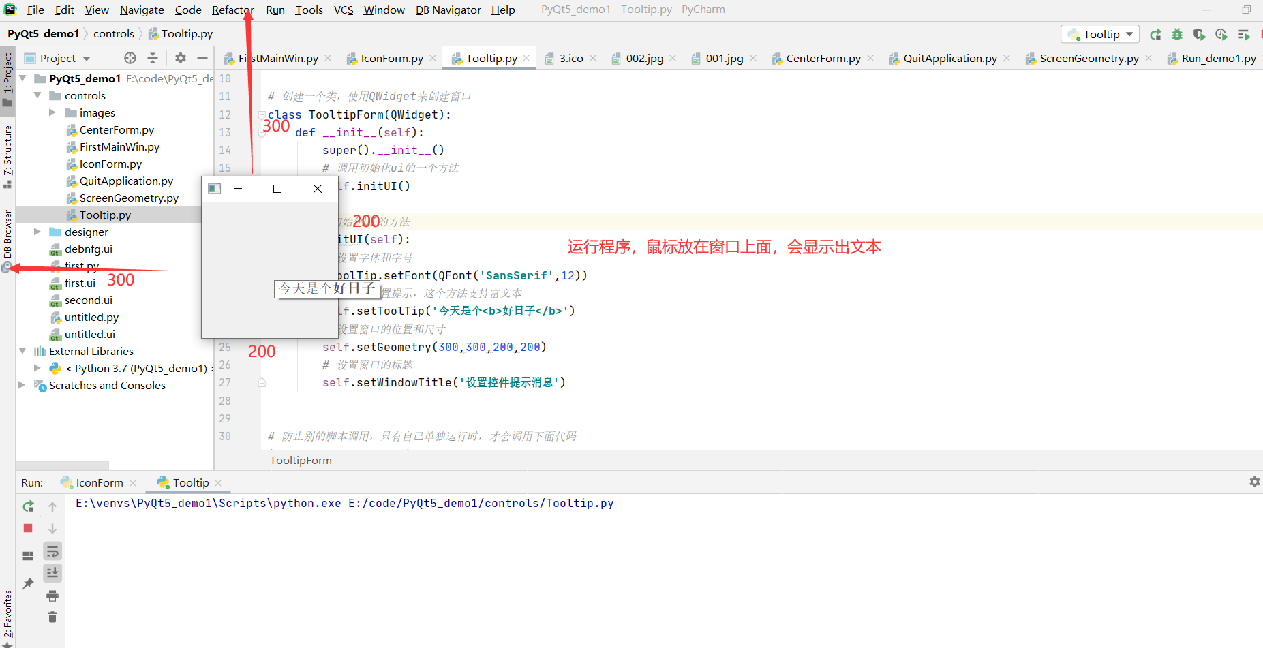
Task: Toggle soft-wrap in Run console
Action: [x=52, y=551]
